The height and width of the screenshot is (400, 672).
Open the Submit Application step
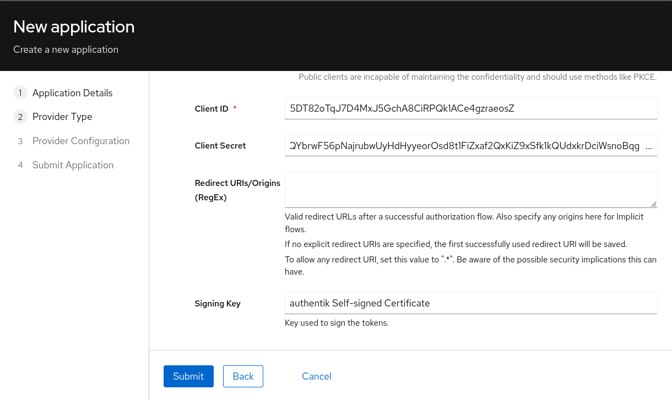point(73,165)
